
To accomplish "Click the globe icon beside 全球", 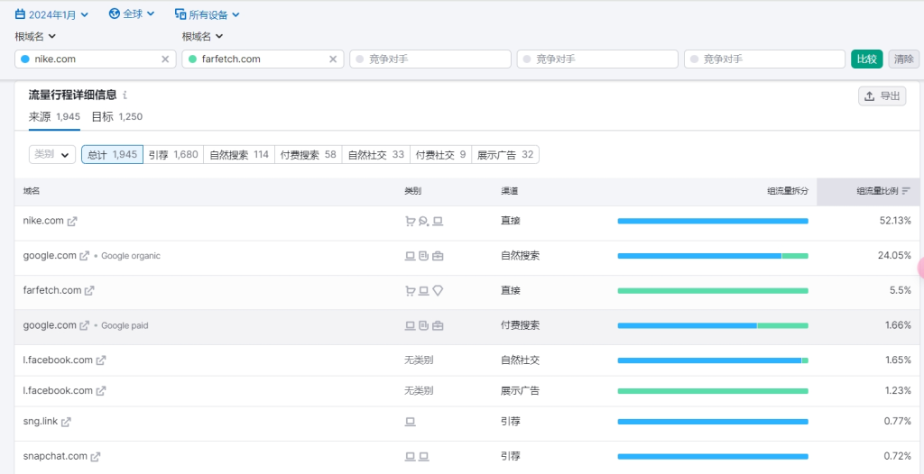I will pyautogui.click(x=115, y=14).
